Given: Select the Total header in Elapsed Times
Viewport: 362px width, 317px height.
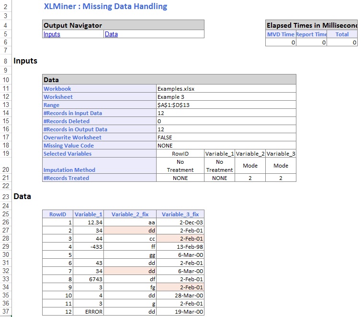Looking at the screenshot, I should (x=342, y=34).
